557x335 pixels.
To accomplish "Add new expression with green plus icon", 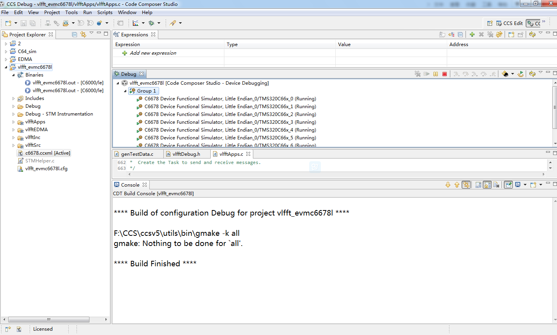I will (x=472, y=34).
